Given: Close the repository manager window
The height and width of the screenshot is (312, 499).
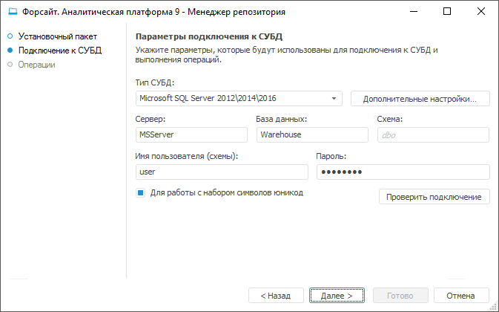Looking at the screenshot, I should point(480,12).
